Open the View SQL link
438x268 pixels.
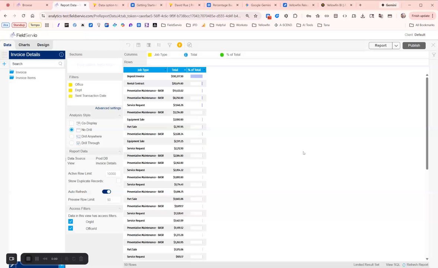point(393,265)
